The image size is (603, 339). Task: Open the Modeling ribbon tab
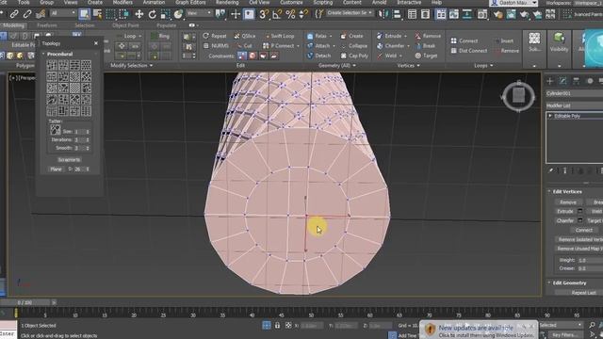pos(13,25)
